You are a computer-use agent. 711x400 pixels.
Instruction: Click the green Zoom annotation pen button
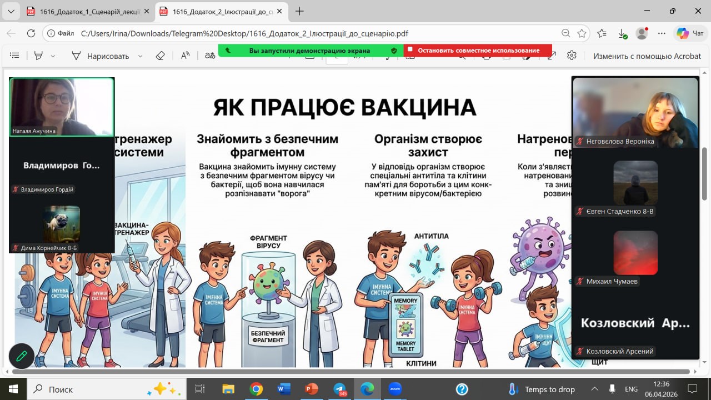(x=22, y=356)
